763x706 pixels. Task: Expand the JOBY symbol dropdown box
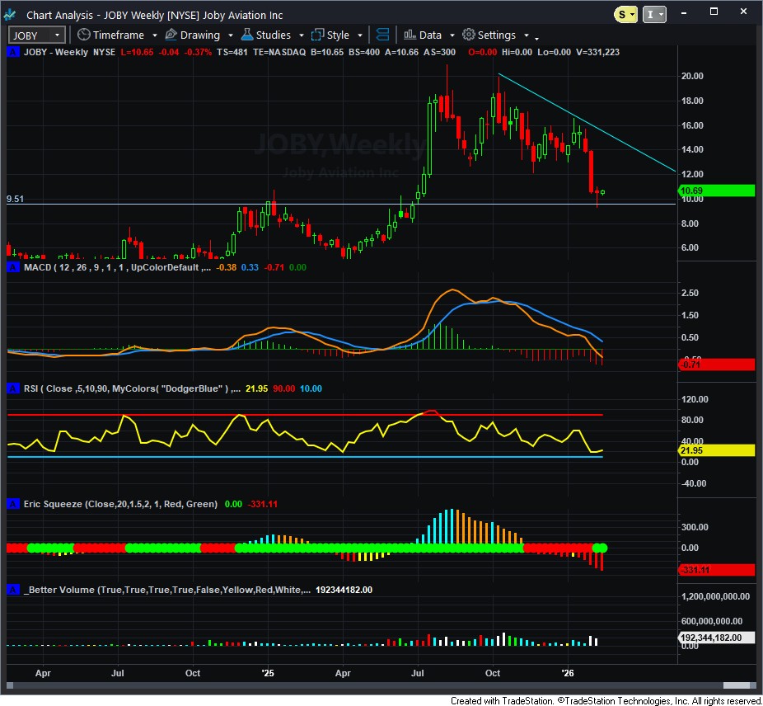click(36, 35)
